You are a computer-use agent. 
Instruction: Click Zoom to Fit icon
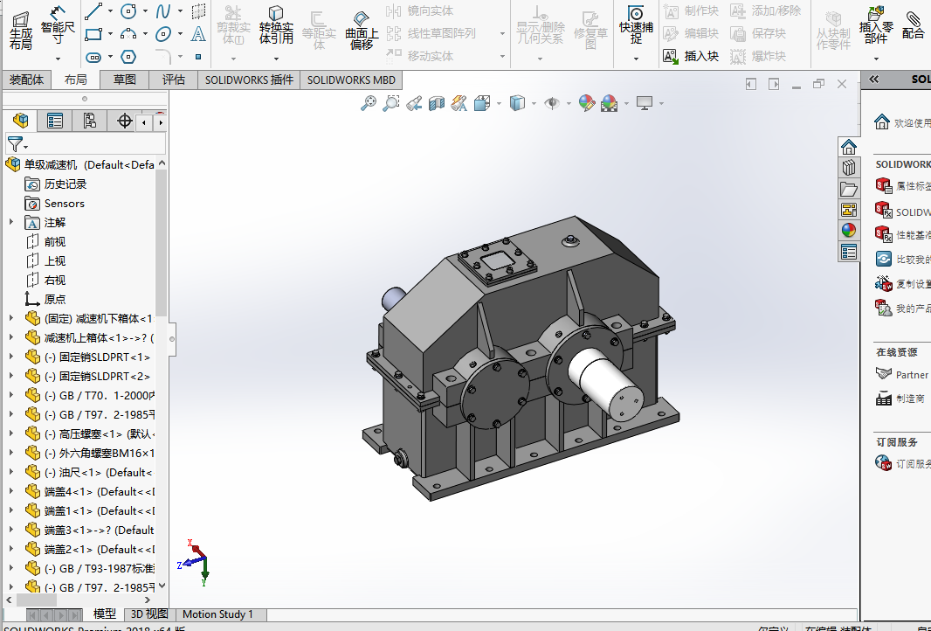(x=369, y=103)
